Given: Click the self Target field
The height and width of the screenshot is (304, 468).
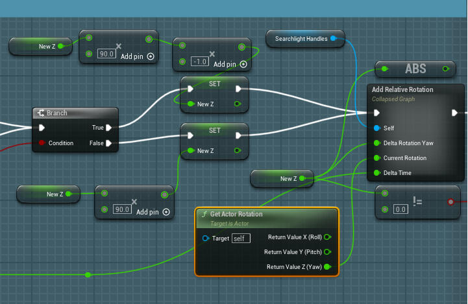Looking at the screenshot, I should tap(241, 239).
